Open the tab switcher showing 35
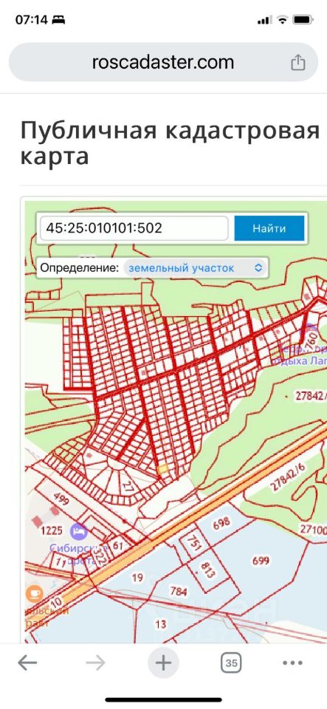This screenshot has width=327, height=709. [231, 663]
